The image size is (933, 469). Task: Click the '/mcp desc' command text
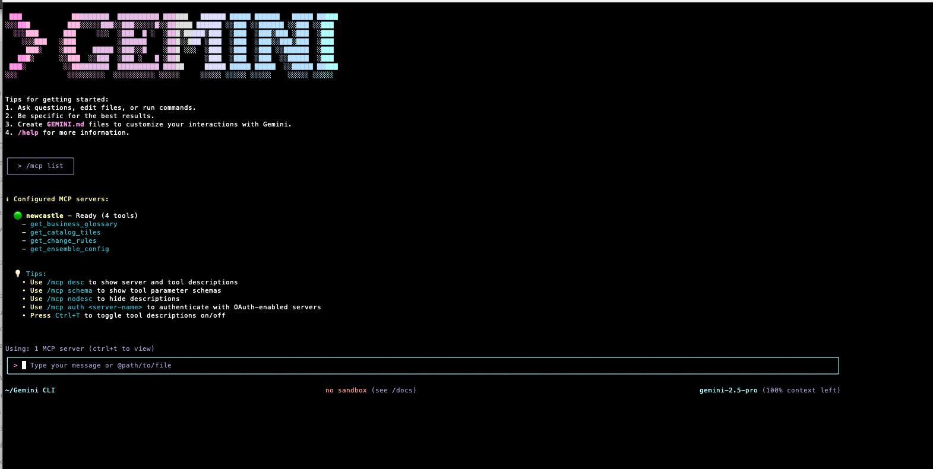[x=65, y=283]
